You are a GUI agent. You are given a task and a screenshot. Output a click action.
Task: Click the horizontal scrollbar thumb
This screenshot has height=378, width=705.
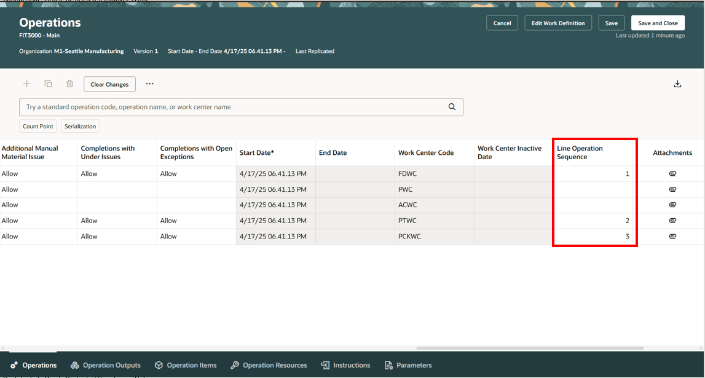click(x=530, y=348)
